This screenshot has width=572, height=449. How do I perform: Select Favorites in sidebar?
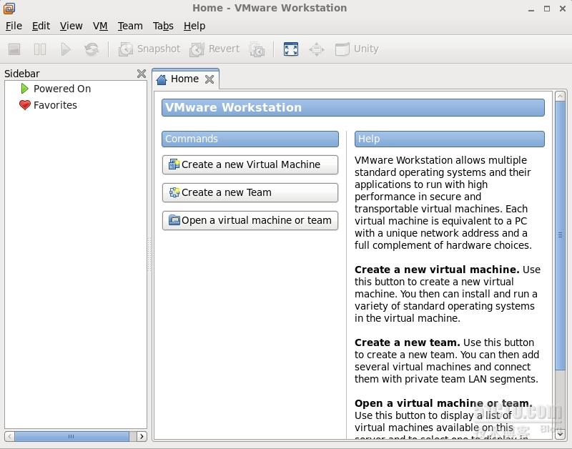[x=55, y=105]
